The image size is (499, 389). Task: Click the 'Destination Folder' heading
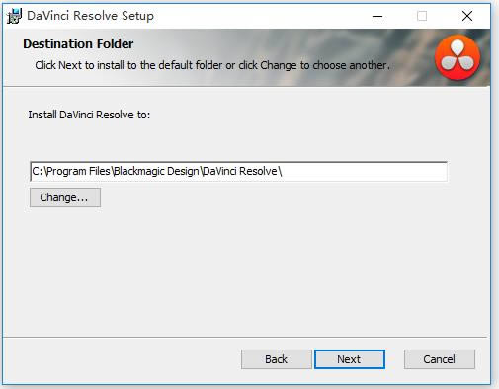click(78, 43)
